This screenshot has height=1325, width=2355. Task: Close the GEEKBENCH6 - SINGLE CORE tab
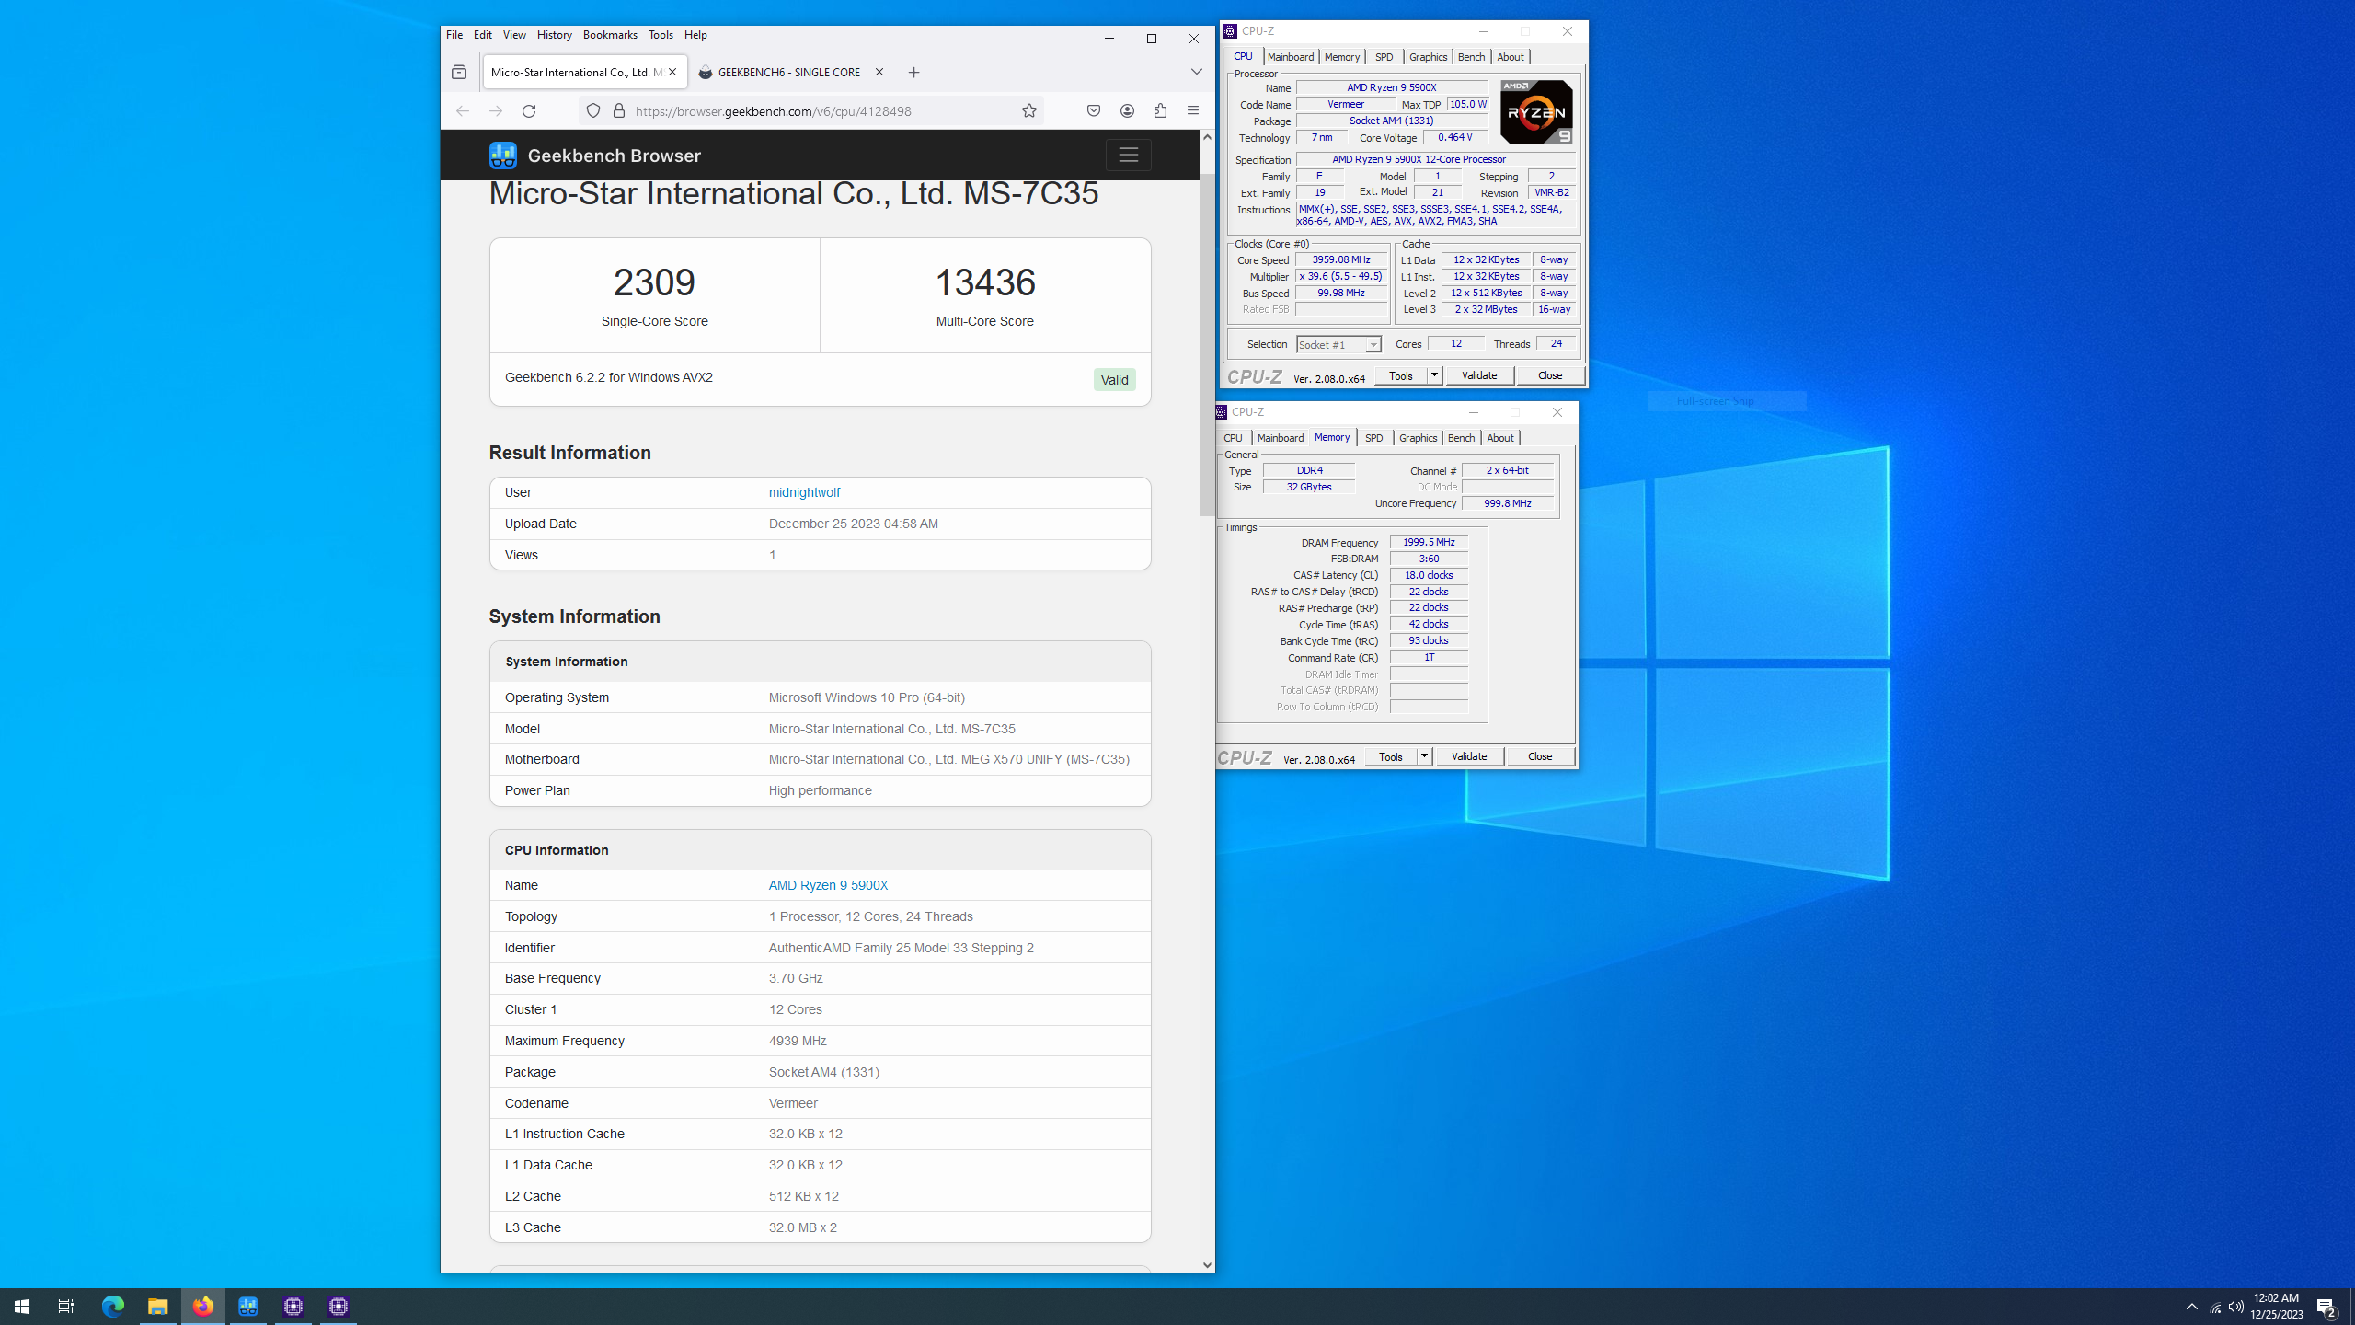tap(879, 72)
